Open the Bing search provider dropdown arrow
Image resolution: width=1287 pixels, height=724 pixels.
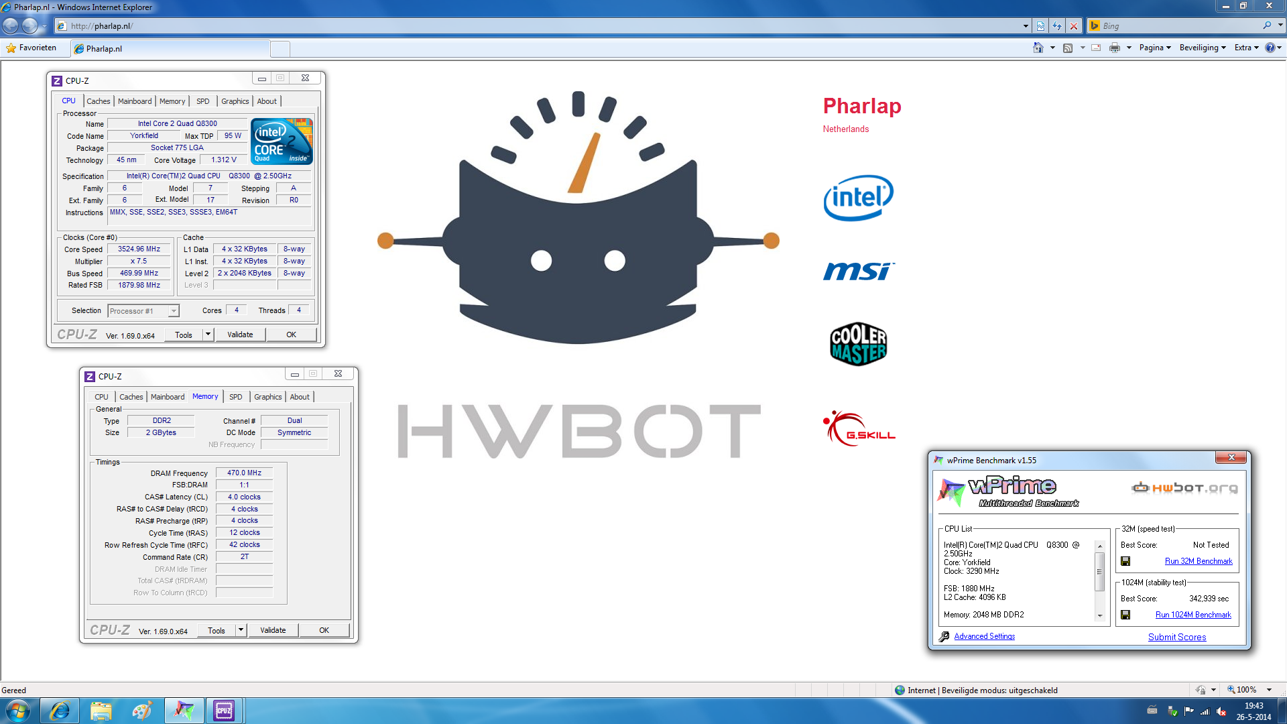pos(1280,25)
